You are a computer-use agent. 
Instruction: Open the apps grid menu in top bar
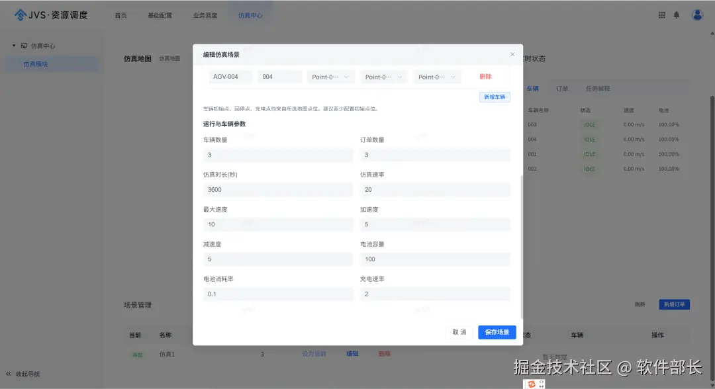(x=661, y=15)
